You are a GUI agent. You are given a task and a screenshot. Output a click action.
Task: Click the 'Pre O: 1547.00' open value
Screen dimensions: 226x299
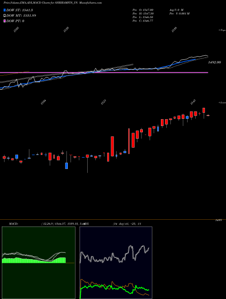pos(143,10)
